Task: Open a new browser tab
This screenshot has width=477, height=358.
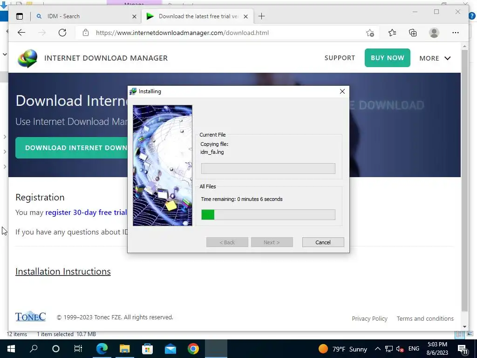Action: pyautogui.click(x=261, y=16)
